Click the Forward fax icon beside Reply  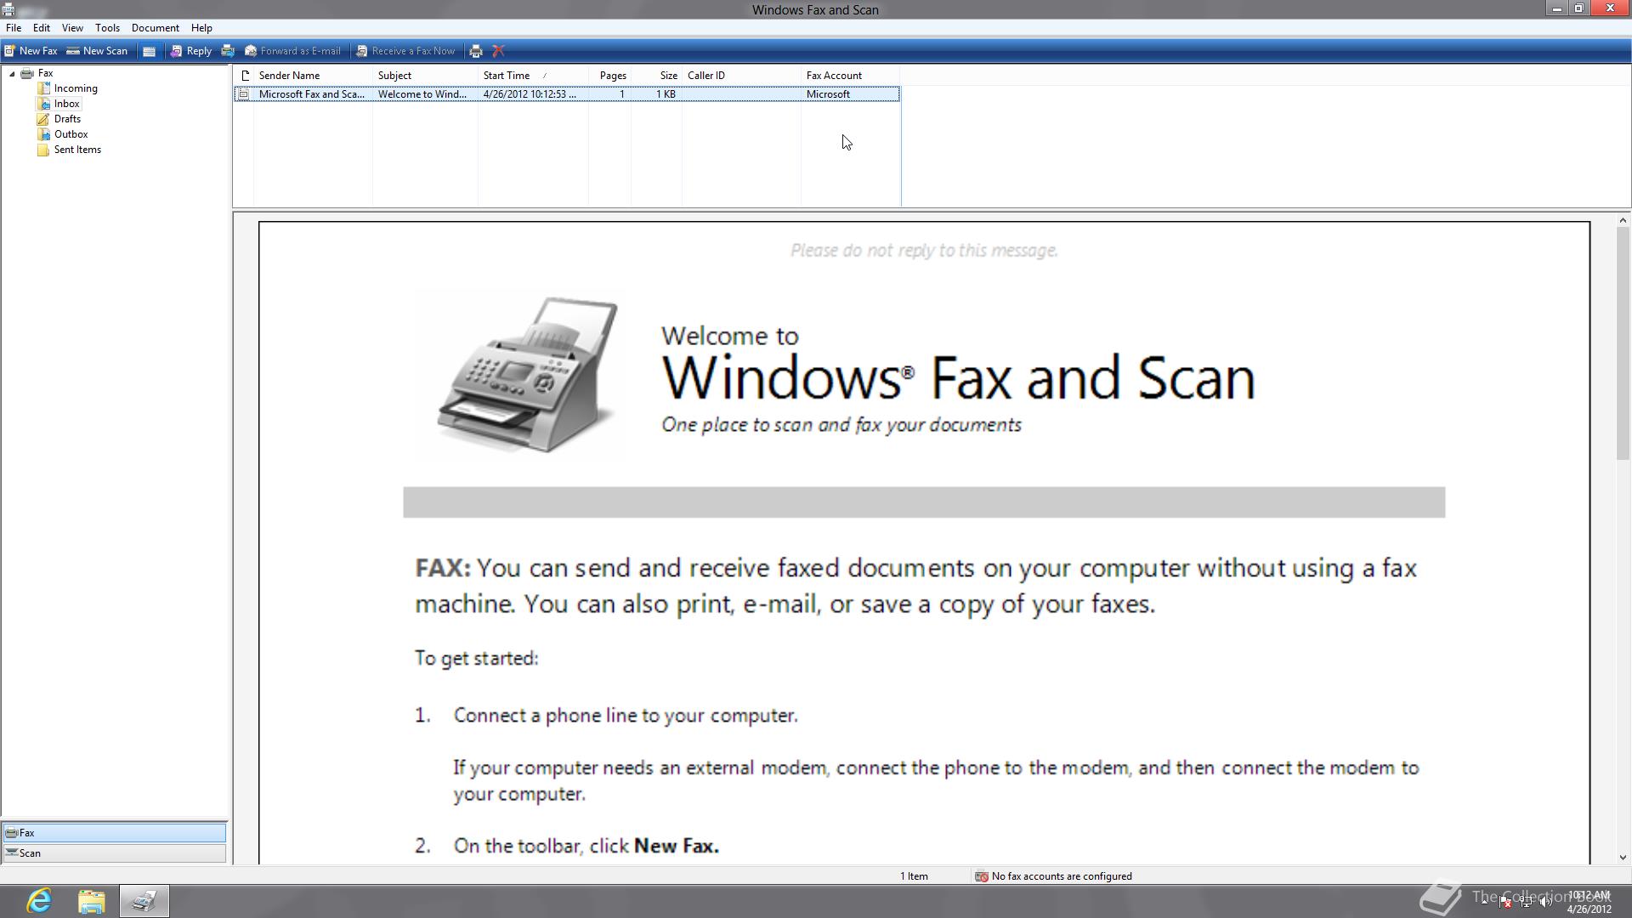click(x=228, y=51)
